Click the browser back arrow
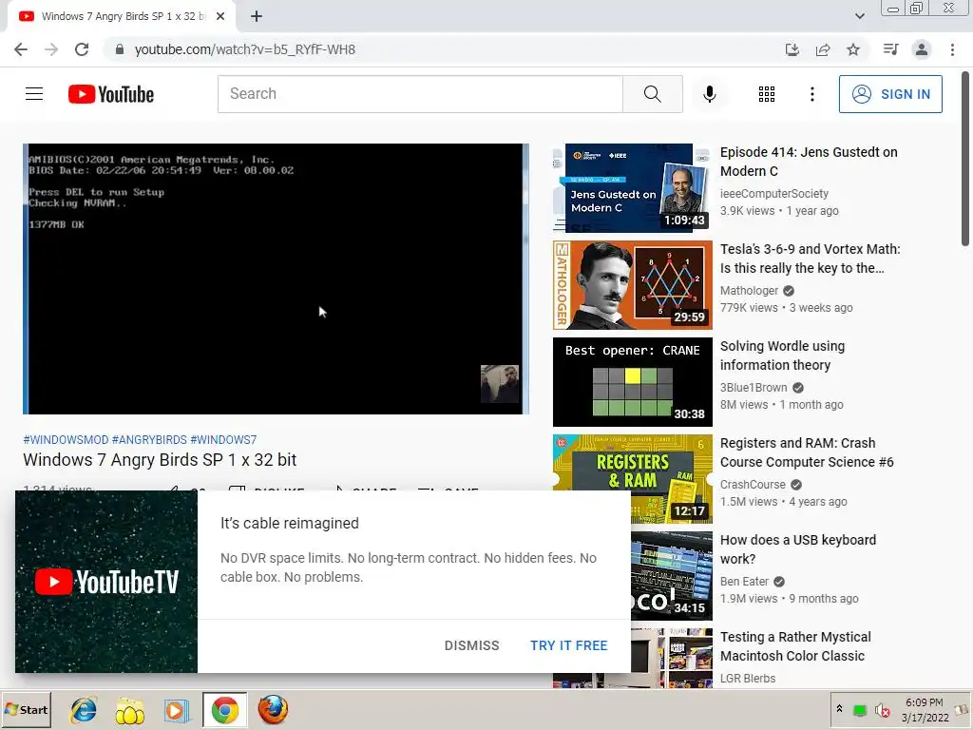 tap(21, 49)
